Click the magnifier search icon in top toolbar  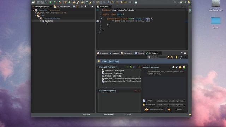[175, 2]
